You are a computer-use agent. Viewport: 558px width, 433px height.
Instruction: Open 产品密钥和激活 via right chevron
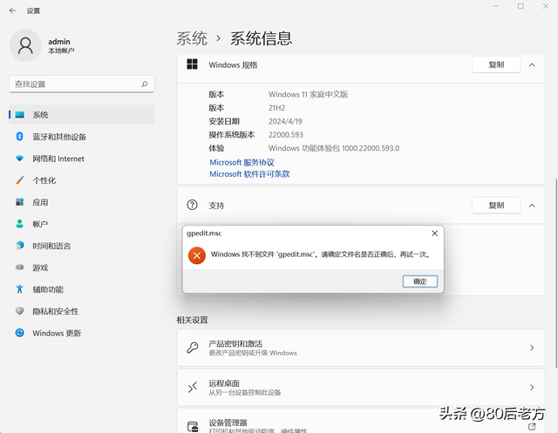tap(532, 348)
